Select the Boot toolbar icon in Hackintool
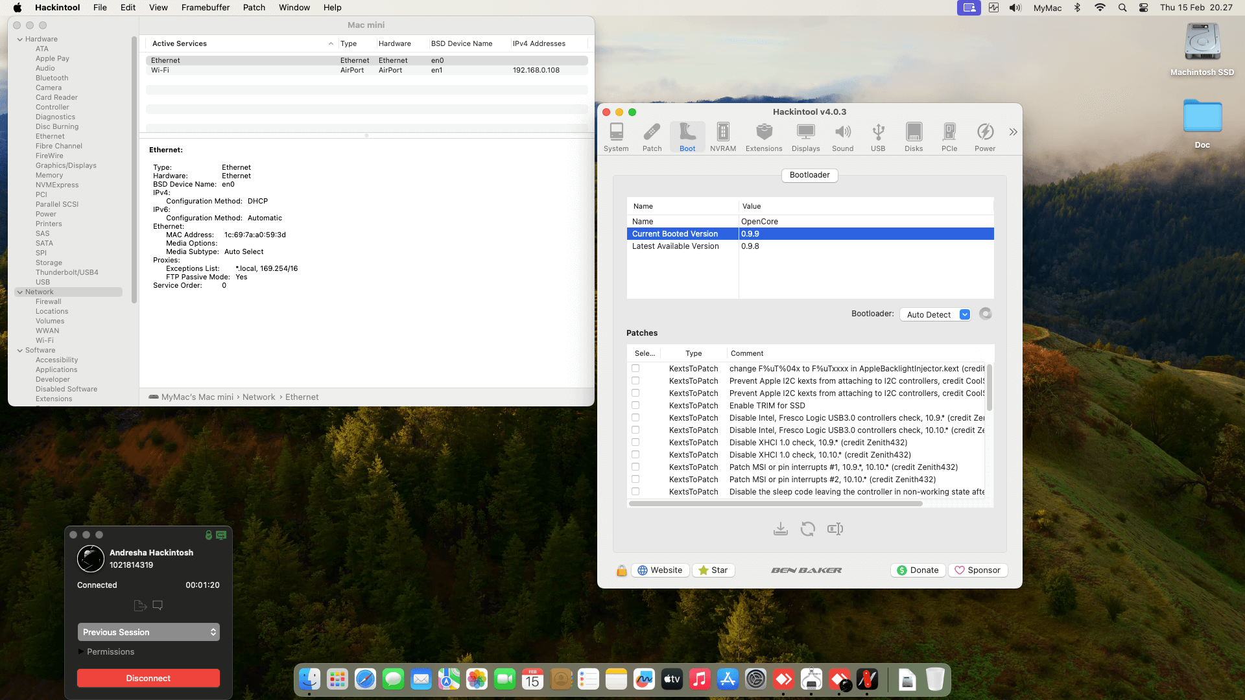1245x700 pixels. point(687,137)
